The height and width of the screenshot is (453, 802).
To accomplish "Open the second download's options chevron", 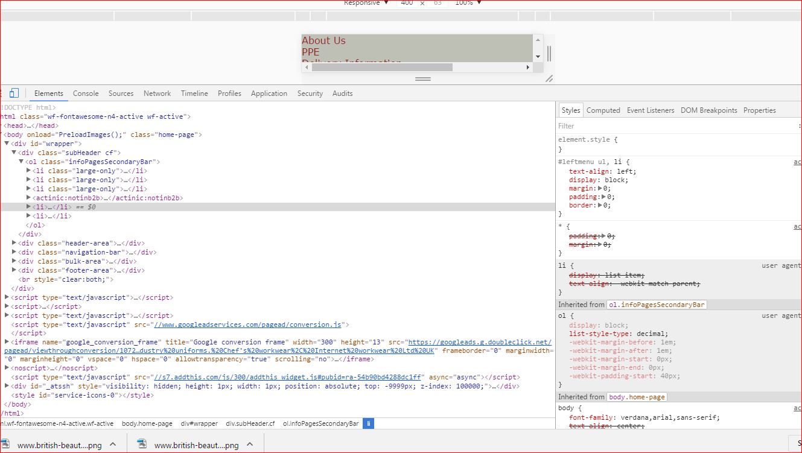I will tap(249, 445).
